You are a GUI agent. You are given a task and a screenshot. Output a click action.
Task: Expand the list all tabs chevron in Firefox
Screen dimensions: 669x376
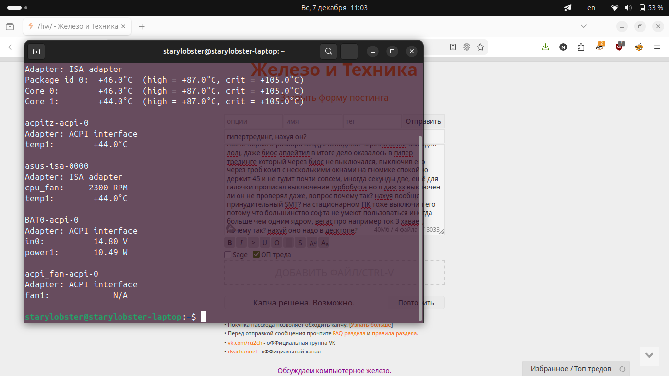tap(583, 26)
